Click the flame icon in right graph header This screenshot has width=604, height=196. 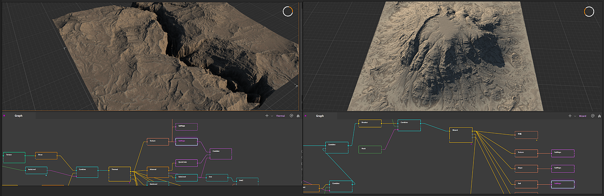tap(599, 116)
